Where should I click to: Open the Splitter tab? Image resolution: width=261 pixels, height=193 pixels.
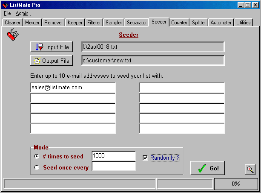click(x=199, y=23)
